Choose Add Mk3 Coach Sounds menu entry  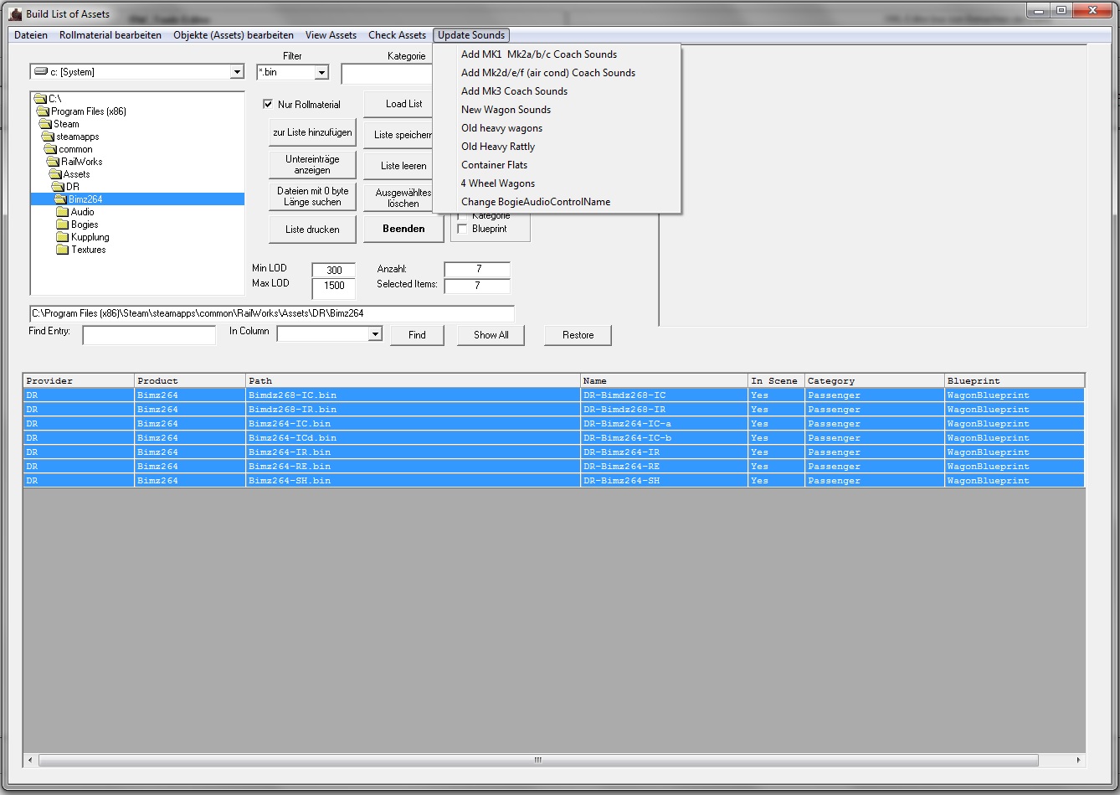(514, 91)
